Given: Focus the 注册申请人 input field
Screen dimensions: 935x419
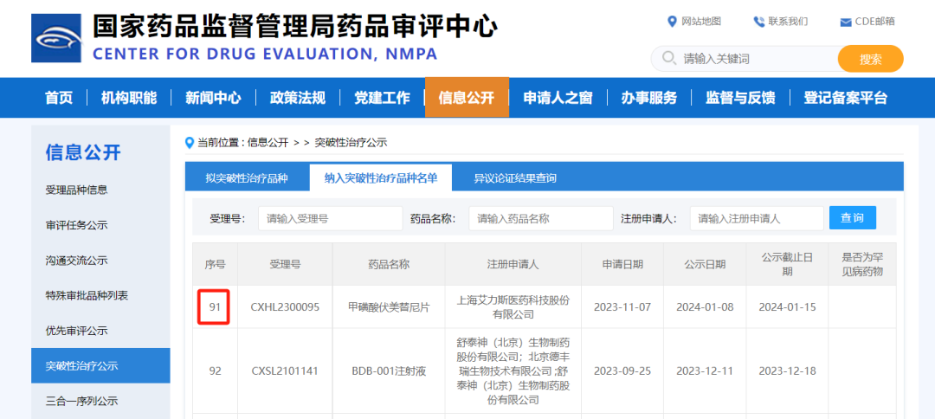Looking at the screenshot, I should tap(756, 218).
